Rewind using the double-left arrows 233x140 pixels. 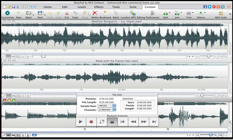[x=133, y=122]
